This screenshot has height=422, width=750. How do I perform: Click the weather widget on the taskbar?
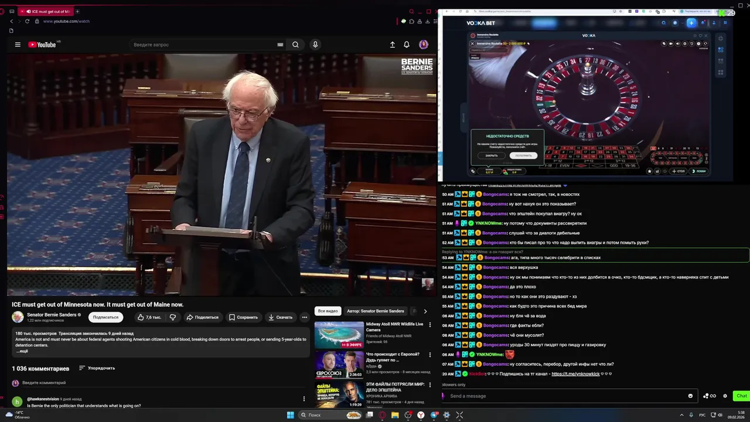(x=18, y=415)
